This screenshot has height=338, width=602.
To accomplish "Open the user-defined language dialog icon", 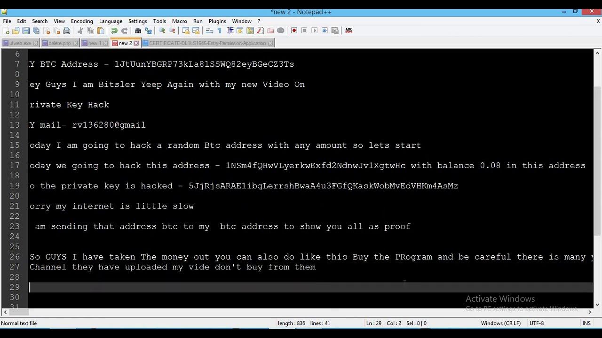I will tap(240, 31).
